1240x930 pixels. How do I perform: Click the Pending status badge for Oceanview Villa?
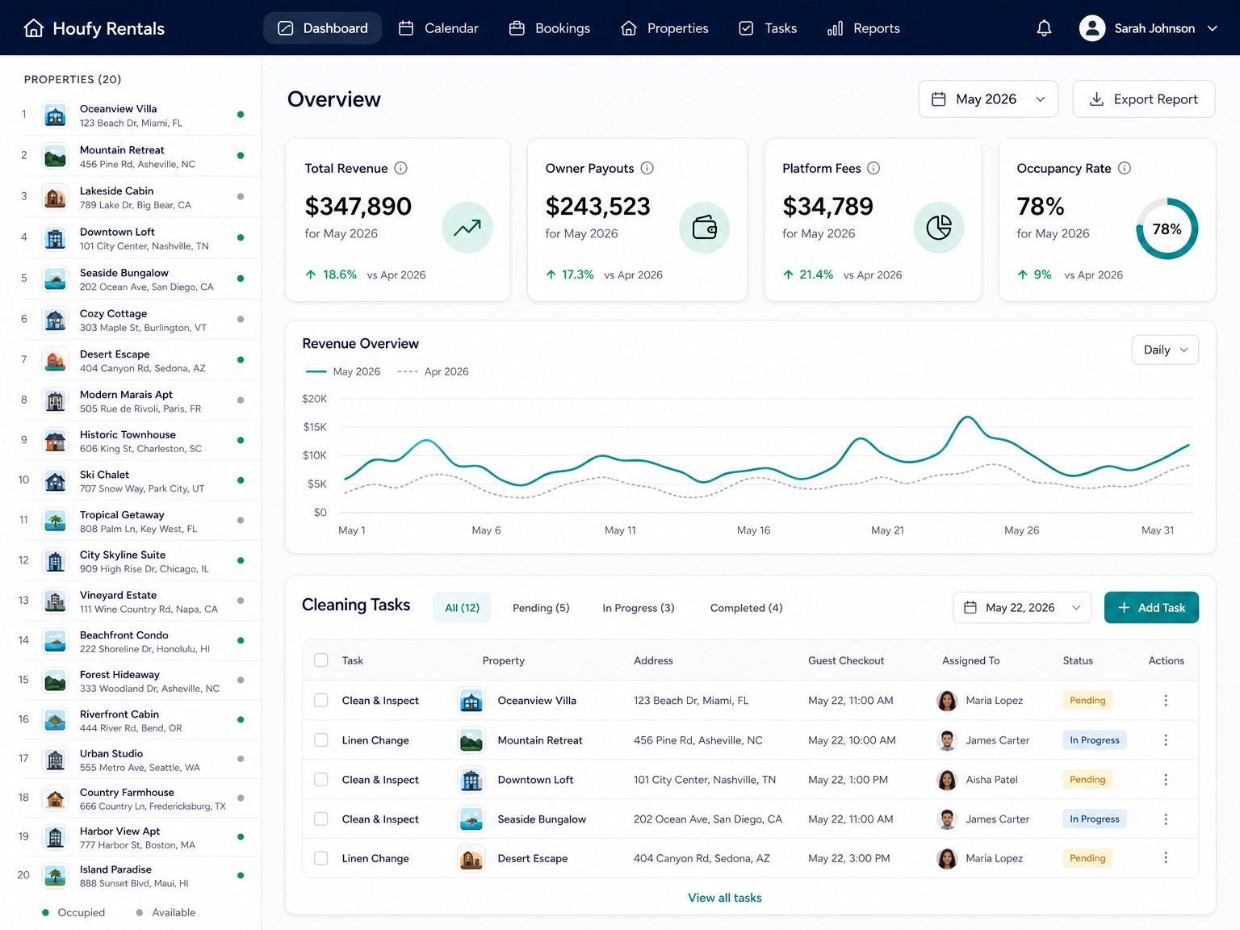1087,701
